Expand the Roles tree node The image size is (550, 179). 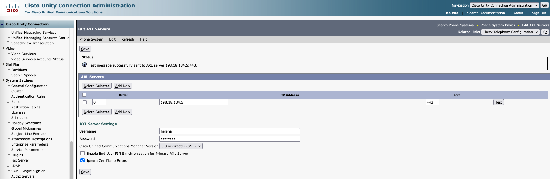pyautogui.click(x=8, y=101)
